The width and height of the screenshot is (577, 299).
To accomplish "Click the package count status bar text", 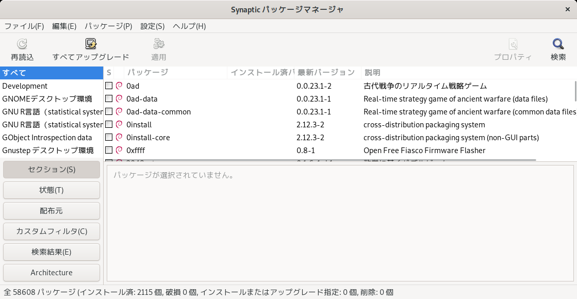I will click(199, 292).
